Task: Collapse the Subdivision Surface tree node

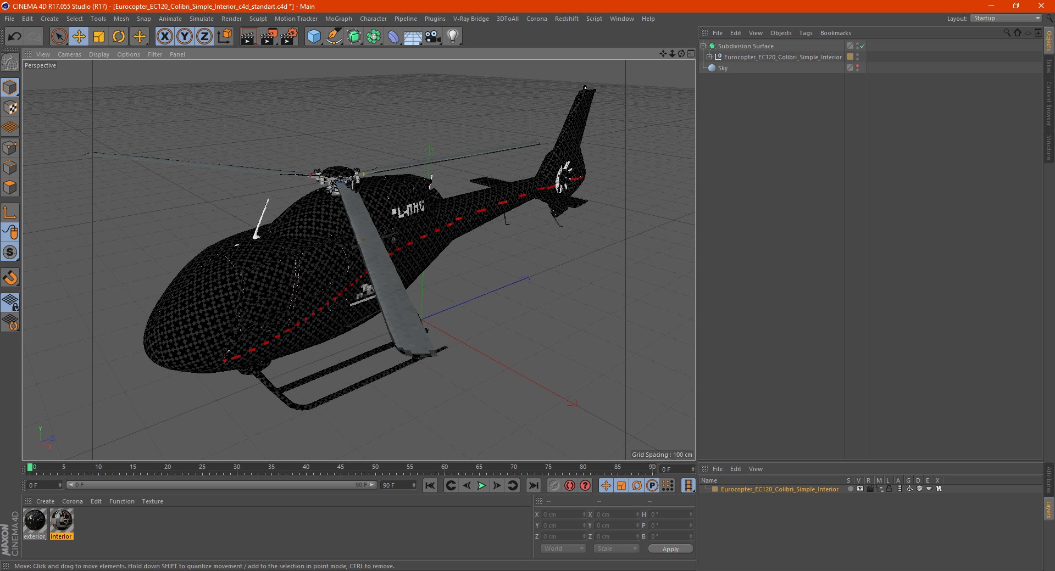Action: [703, 46]
